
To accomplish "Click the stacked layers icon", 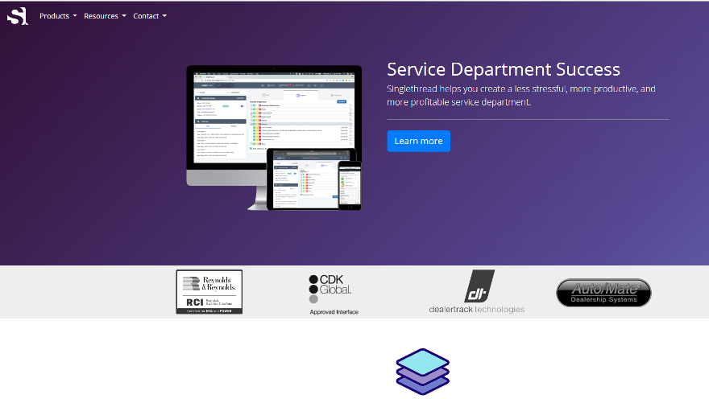I will click(422, 372).
